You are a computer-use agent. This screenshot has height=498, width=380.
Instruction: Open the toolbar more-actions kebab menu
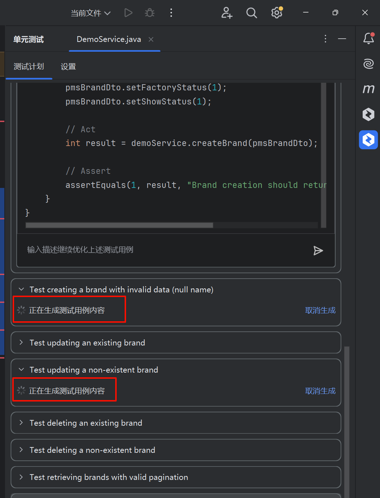[x=171, y=13]
